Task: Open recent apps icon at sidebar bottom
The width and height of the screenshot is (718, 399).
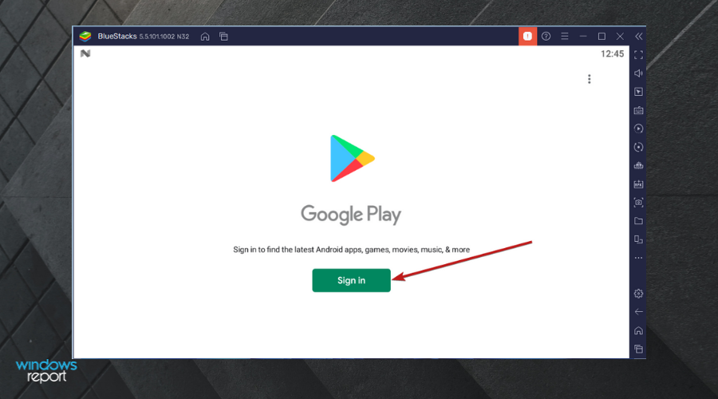Action: (x=639, y=349)
